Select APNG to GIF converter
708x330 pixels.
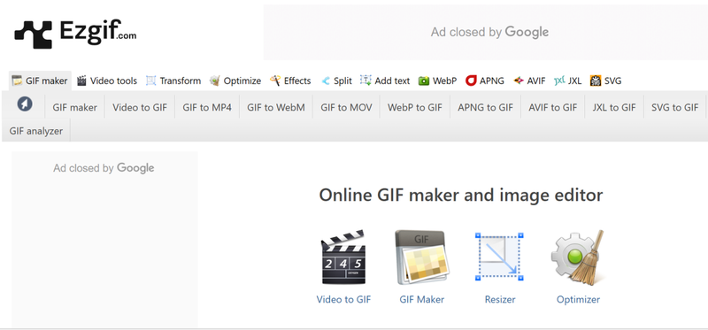tap(485, 107)
